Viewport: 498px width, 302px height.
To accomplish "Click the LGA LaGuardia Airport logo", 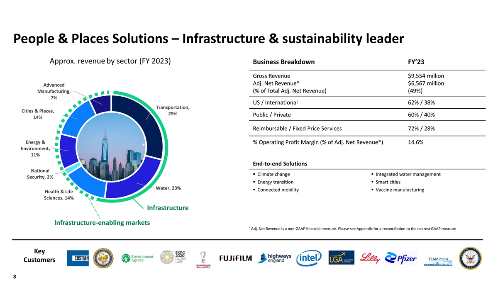I will point(341,258).
